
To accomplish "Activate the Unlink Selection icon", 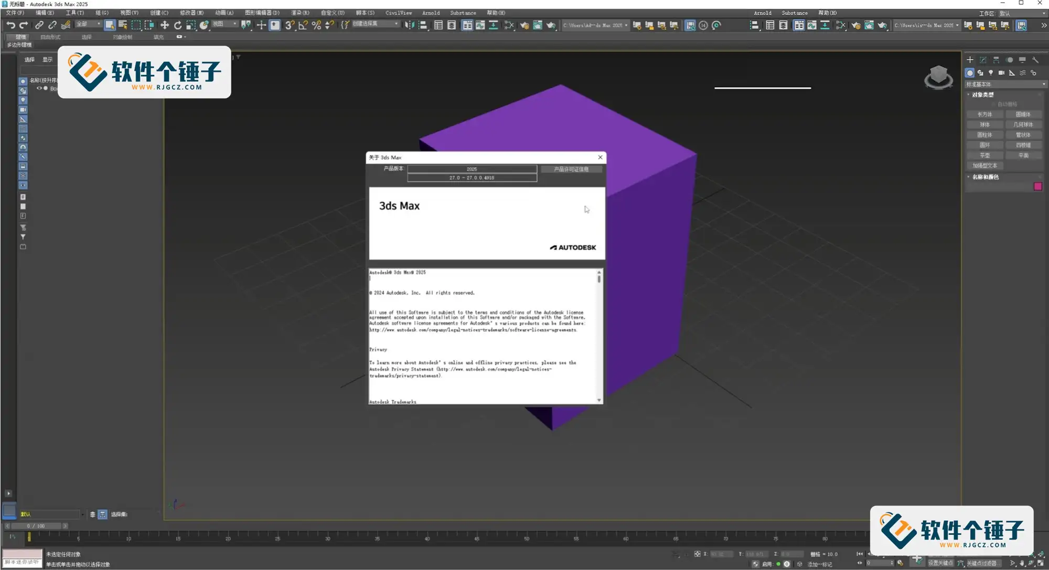I will pos(52,25).
